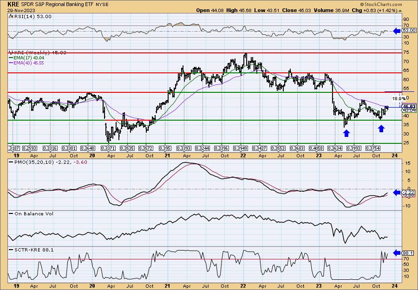This screenshot has width=418, height=290.
Task: Click the 0.3437 dividend value box
Action: (x=260, y=148)
